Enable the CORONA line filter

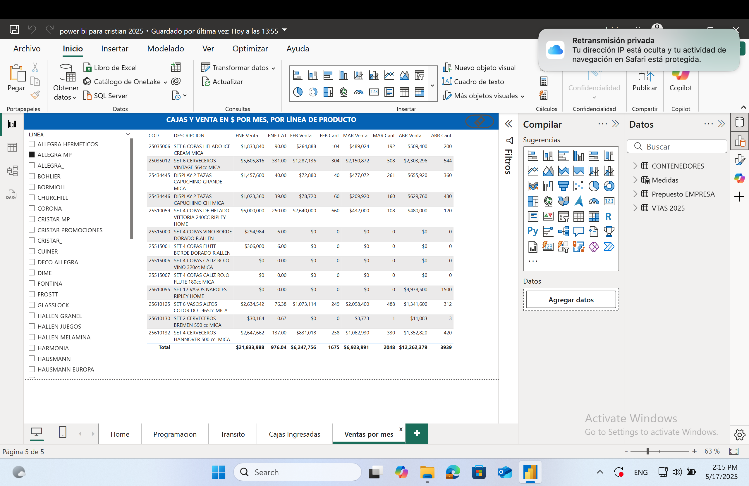32,208
